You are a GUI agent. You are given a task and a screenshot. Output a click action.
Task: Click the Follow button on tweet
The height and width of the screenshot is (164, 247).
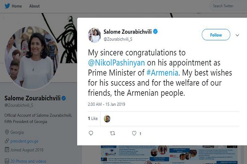pos(216,35)
